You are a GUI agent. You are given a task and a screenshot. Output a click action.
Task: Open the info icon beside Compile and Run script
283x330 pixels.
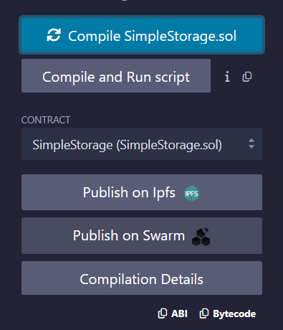tap(227, 77)
